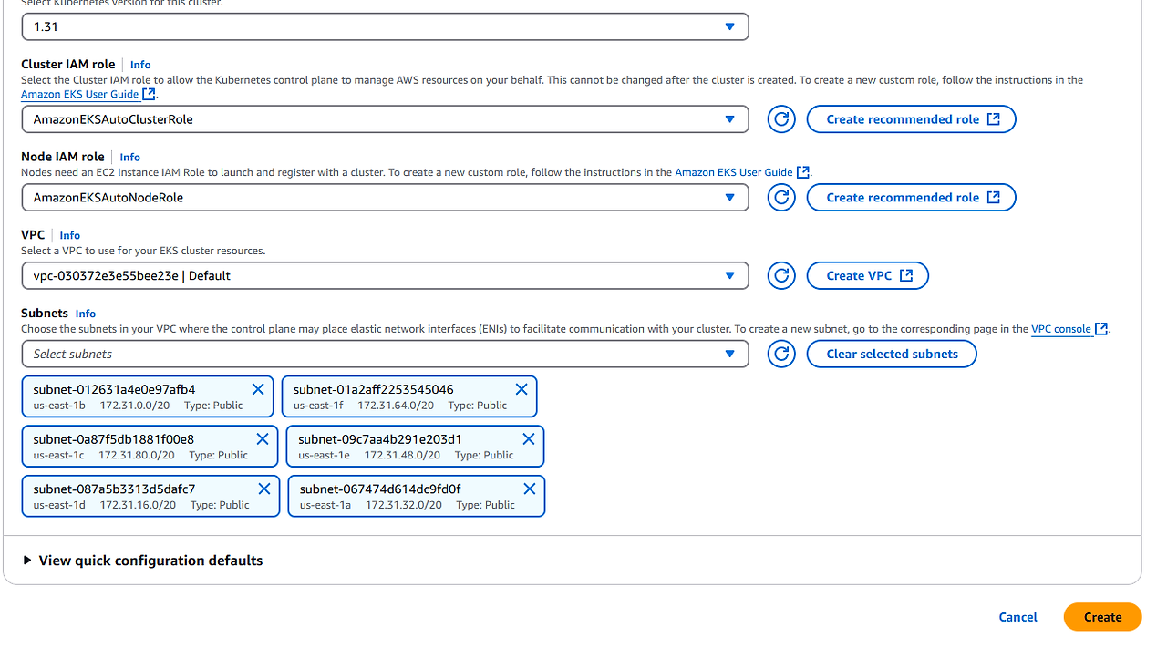Remove subnet-01a2aff2253545046 chip

(522, 389)
